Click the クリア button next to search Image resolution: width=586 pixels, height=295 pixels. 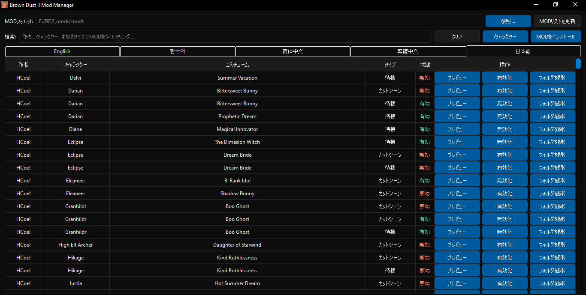pos(457,36)
